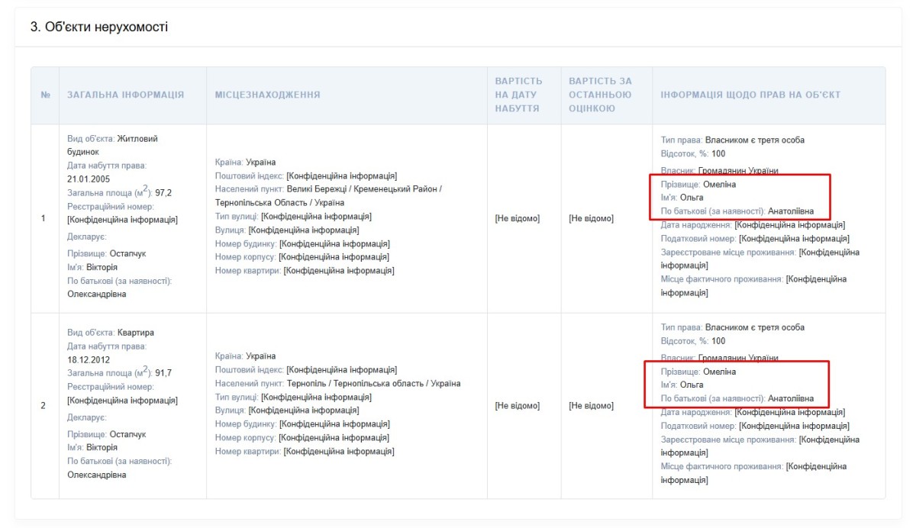916x528 pixels.
Task: Click country "Україна" in the house row
Action: 260,163
